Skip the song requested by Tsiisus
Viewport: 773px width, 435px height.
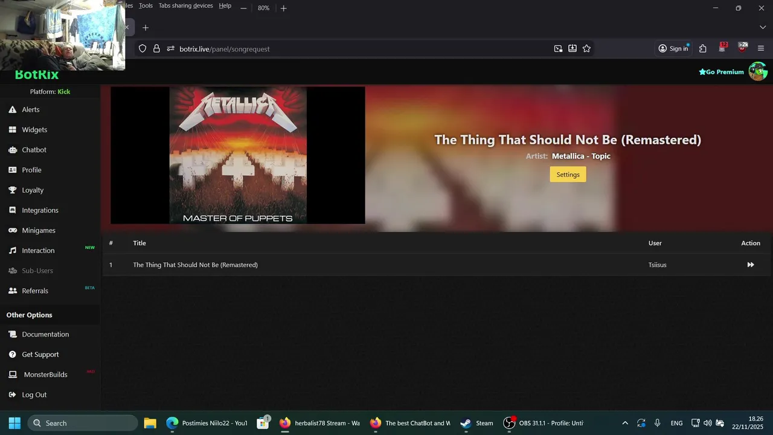751,265
